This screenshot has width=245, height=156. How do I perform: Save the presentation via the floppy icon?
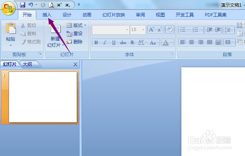[23, 5]
